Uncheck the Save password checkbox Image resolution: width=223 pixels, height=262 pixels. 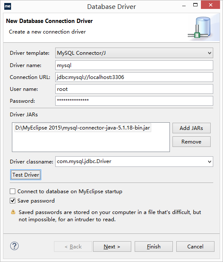point(13,201)
